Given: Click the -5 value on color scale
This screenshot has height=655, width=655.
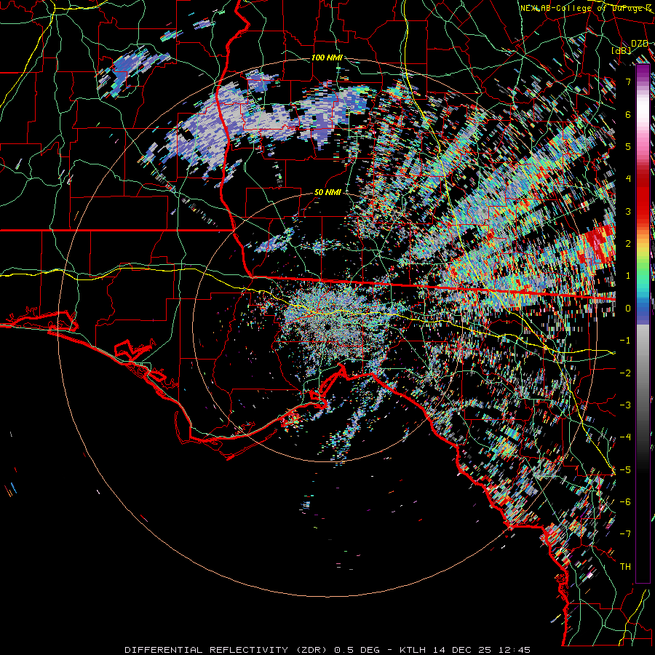Looking at the screenshot, I should (625, 469).
